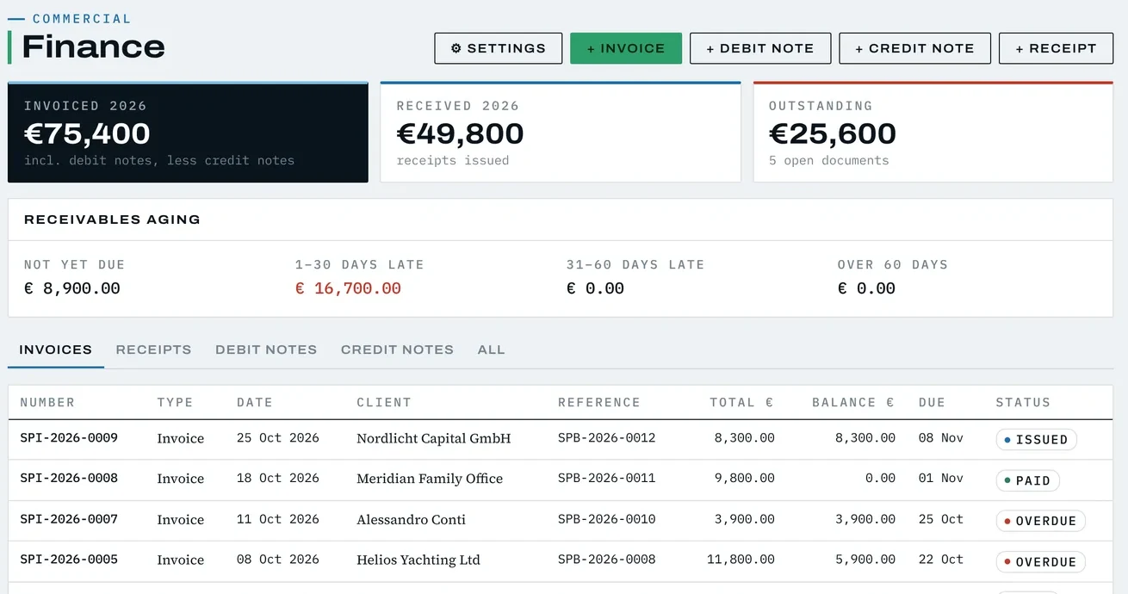This screenshot has width=1128, height=594.
Task: Click the due date 08 Nov
Action: point(941,438)
